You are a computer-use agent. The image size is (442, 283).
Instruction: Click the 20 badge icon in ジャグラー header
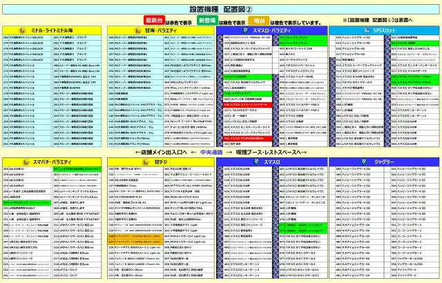[364, 162]
